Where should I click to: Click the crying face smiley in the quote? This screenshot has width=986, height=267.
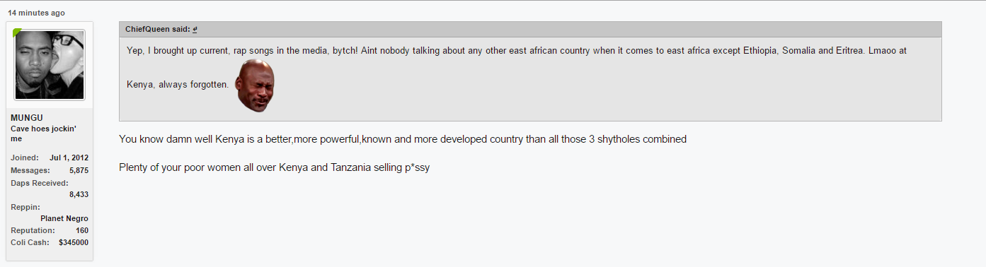click(255, 85)
